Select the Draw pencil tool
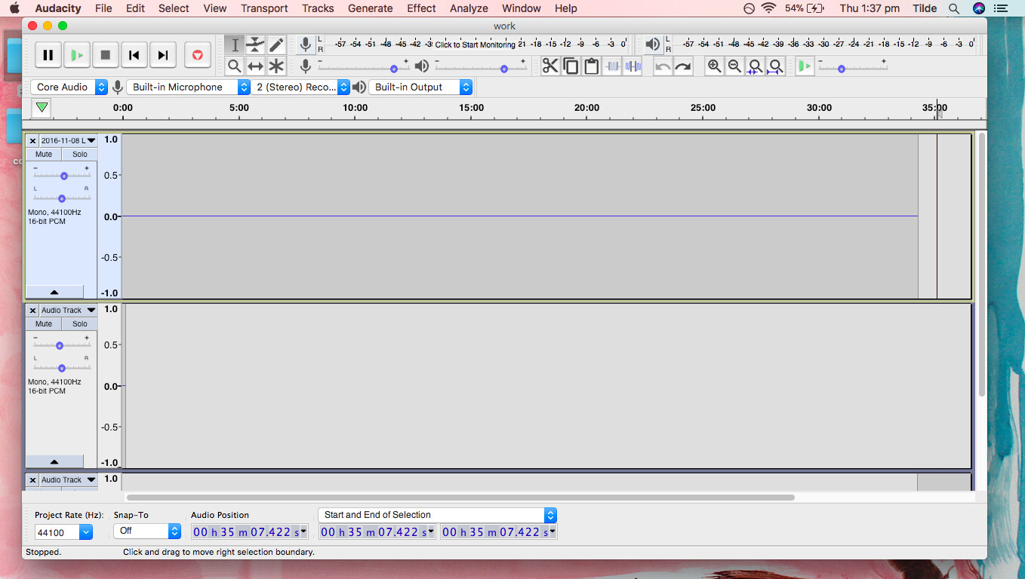The image size is (1025, 579). (x=276, y=45)
